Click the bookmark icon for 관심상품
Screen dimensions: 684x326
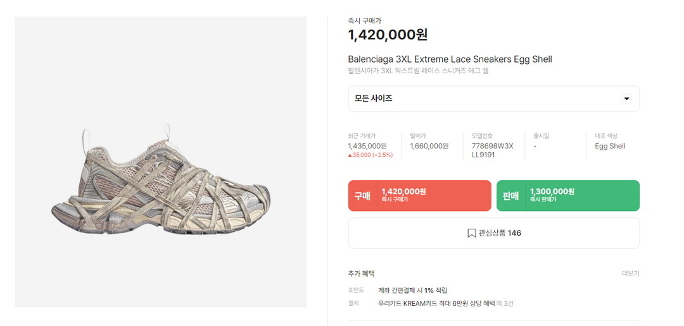pos(471,233)
